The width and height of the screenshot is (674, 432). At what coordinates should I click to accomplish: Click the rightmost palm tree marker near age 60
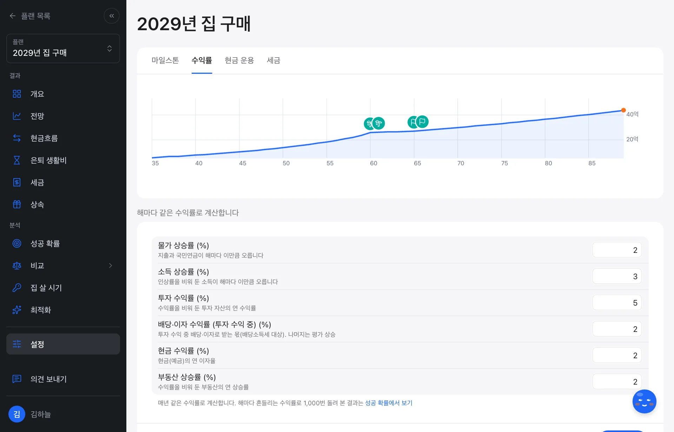click(x=378, y=123)
